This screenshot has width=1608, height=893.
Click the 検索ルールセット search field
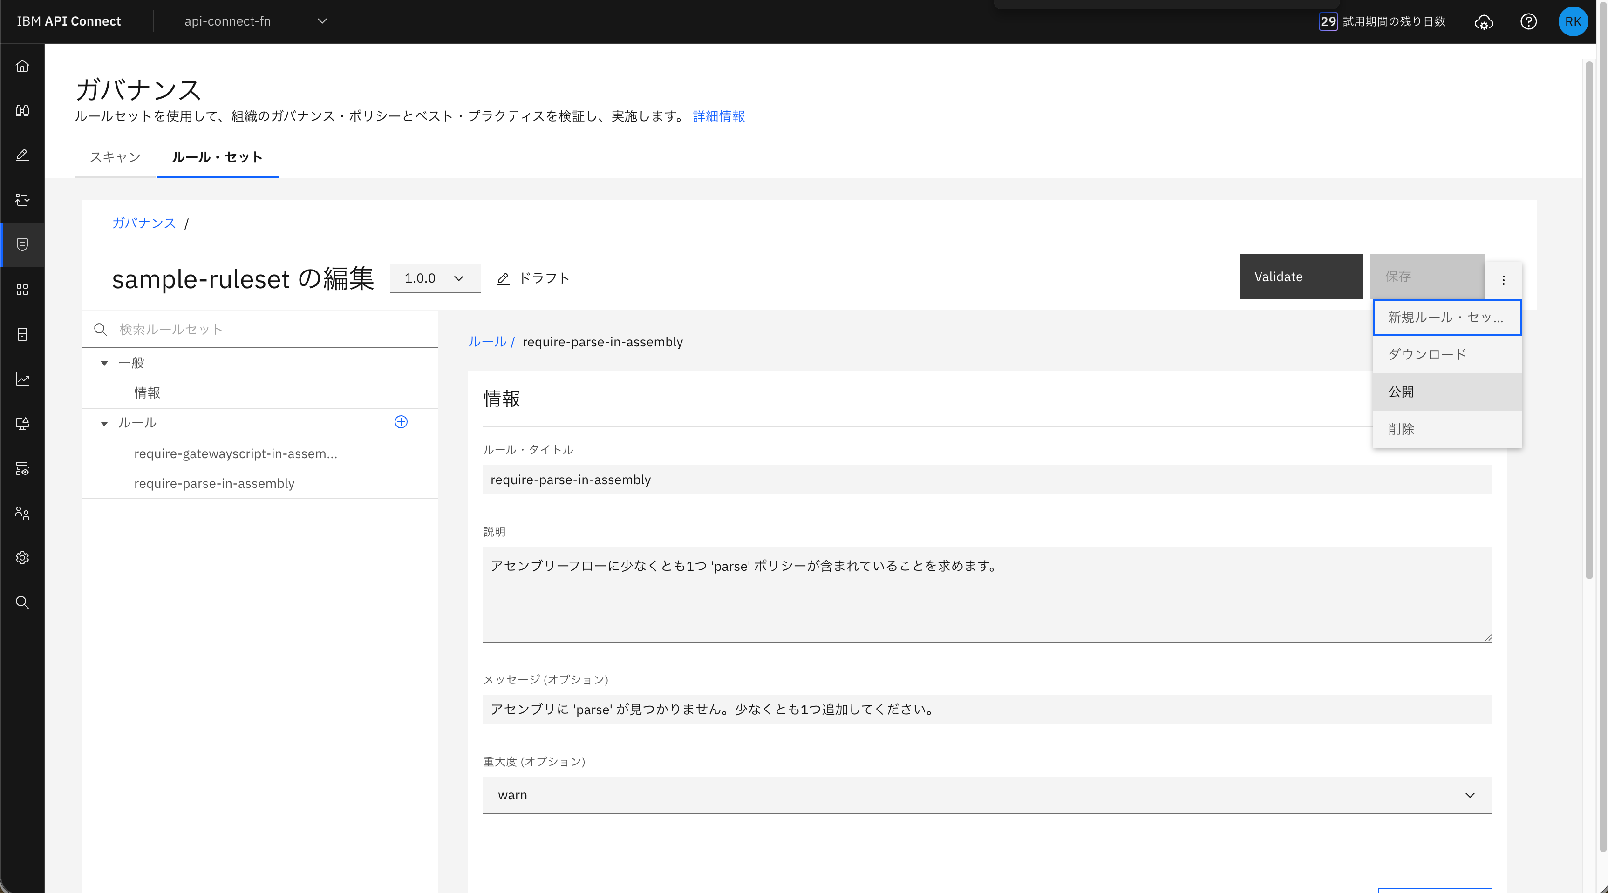click(268, 329)
